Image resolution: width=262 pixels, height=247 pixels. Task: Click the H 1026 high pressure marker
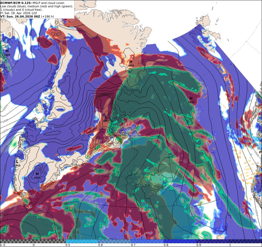(x=37, y=176)
